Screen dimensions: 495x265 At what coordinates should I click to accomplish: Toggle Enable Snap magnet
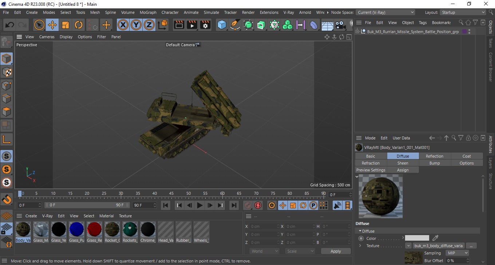click(x=7, y=199)
